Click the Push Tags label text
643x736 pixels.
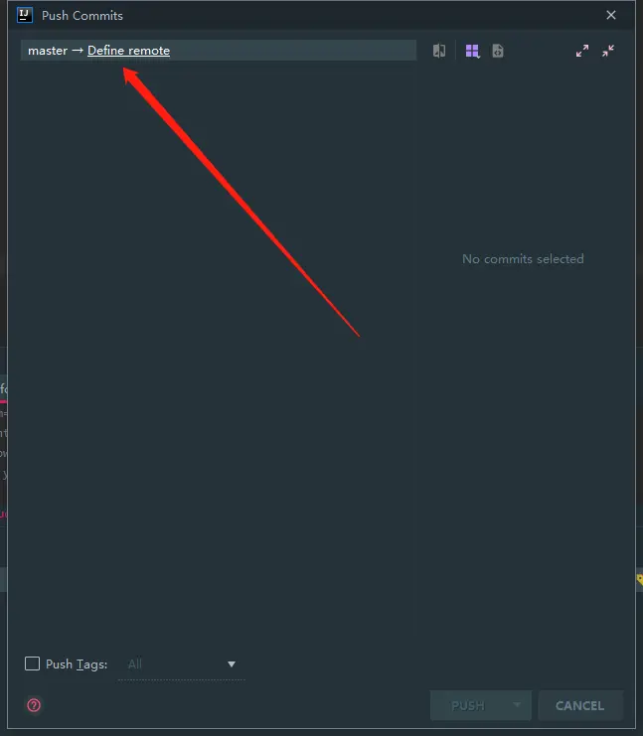pos(77,664)
